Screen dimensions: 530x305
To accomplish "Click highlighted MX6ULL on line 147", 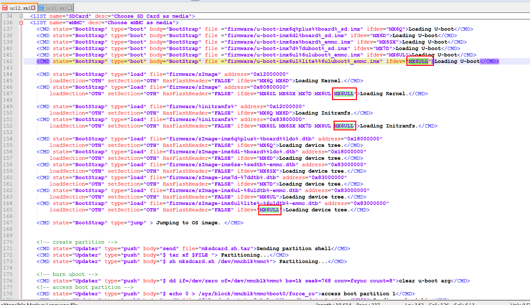I will (x=344, y=94).
